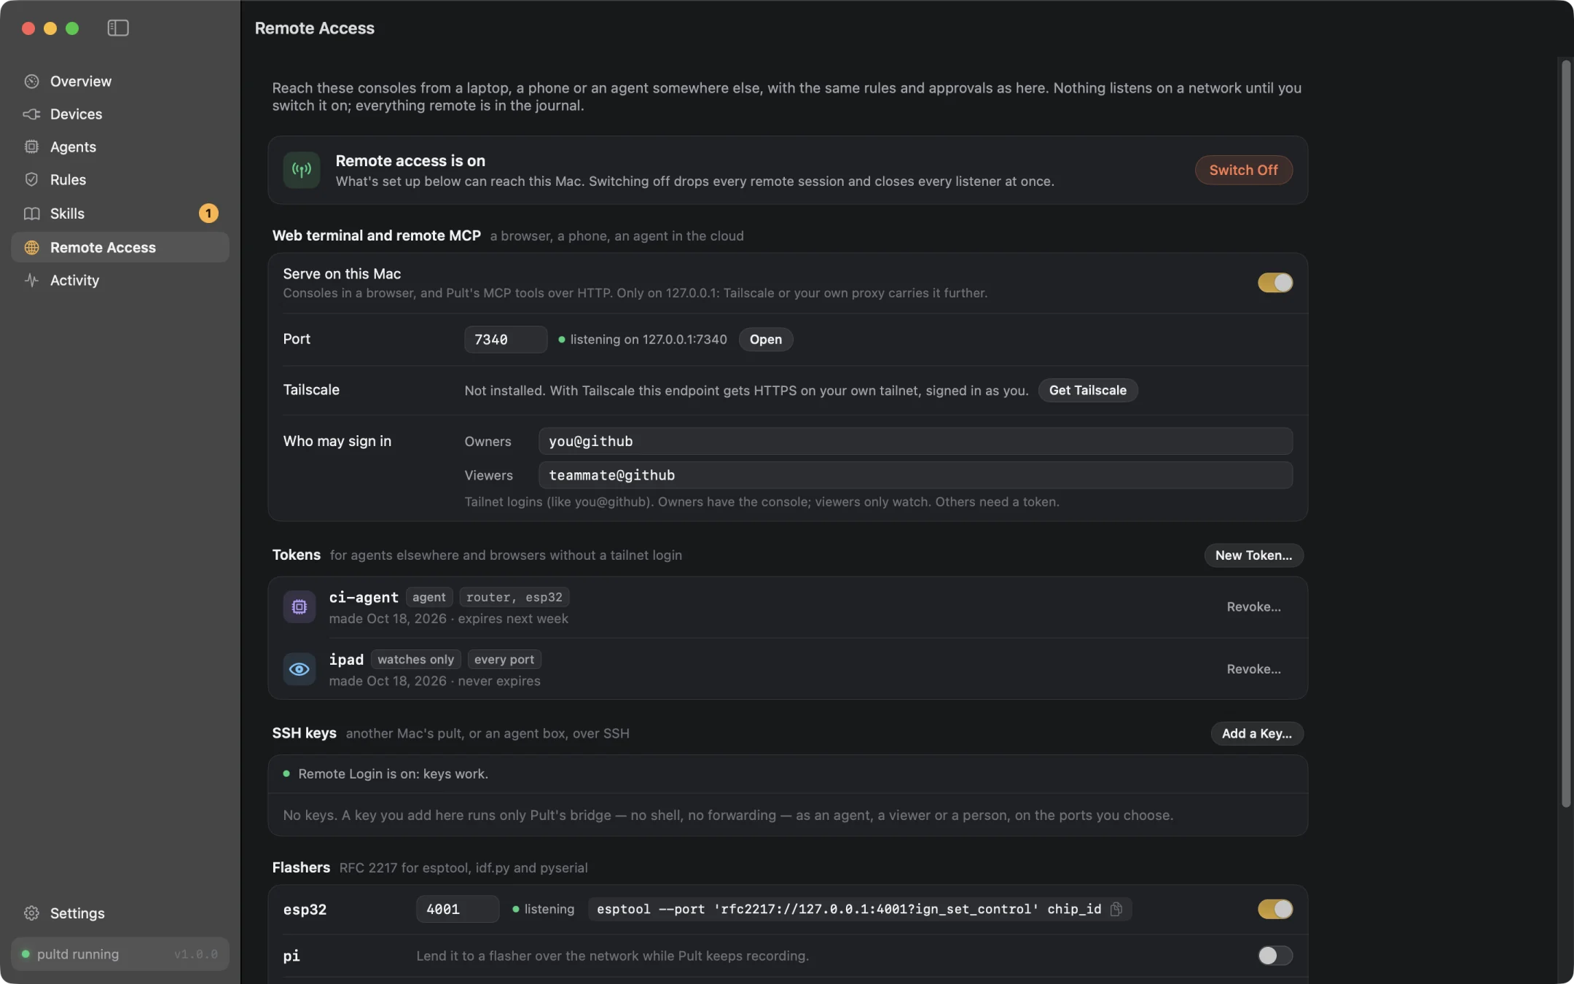The width and height of the screenshot is (1574, 984).
Task: Add an SSH key
Action: coord(1256,733)
